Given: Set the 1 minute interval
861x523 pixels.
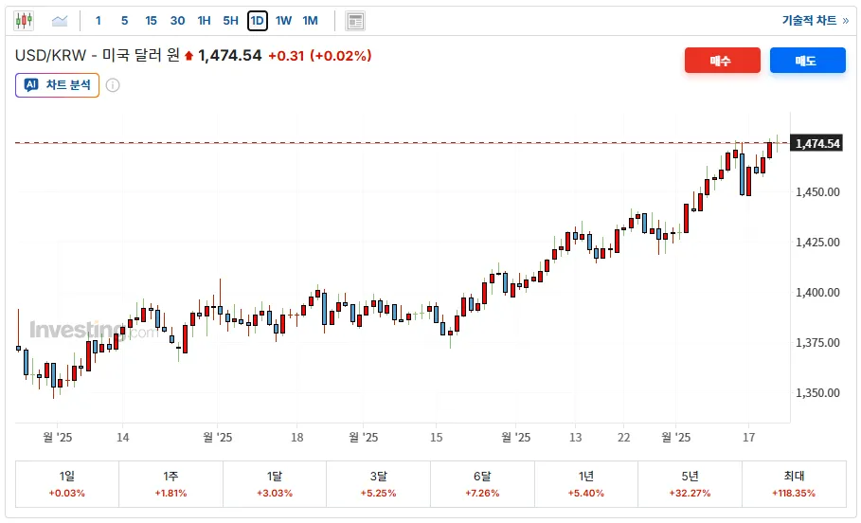Looking at the screenshot, I should tap(99, 21).
